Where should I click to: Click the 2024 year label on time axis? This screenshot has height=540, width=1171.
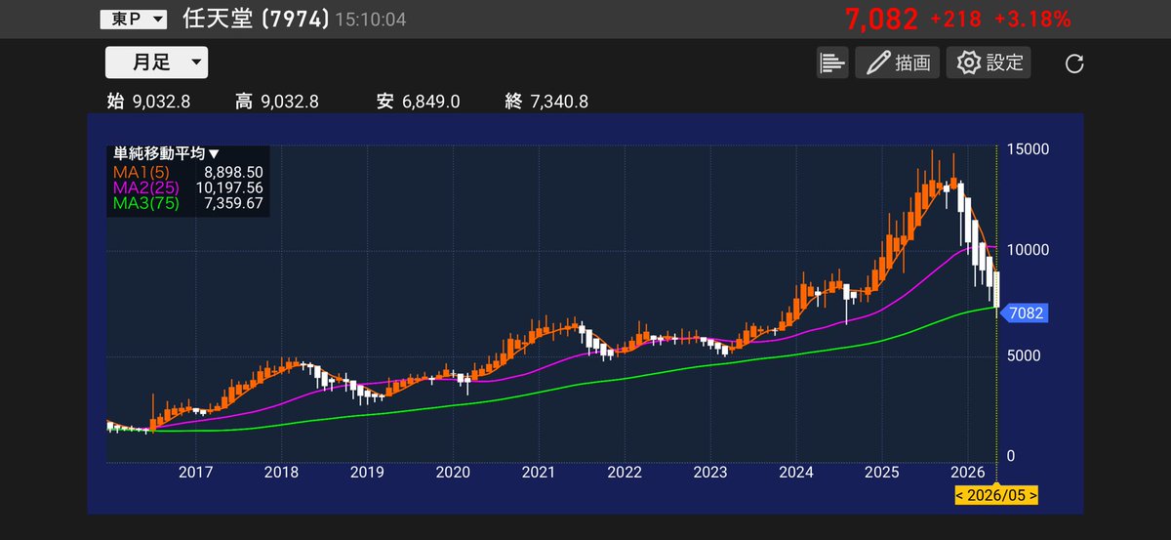click(796, 473)
